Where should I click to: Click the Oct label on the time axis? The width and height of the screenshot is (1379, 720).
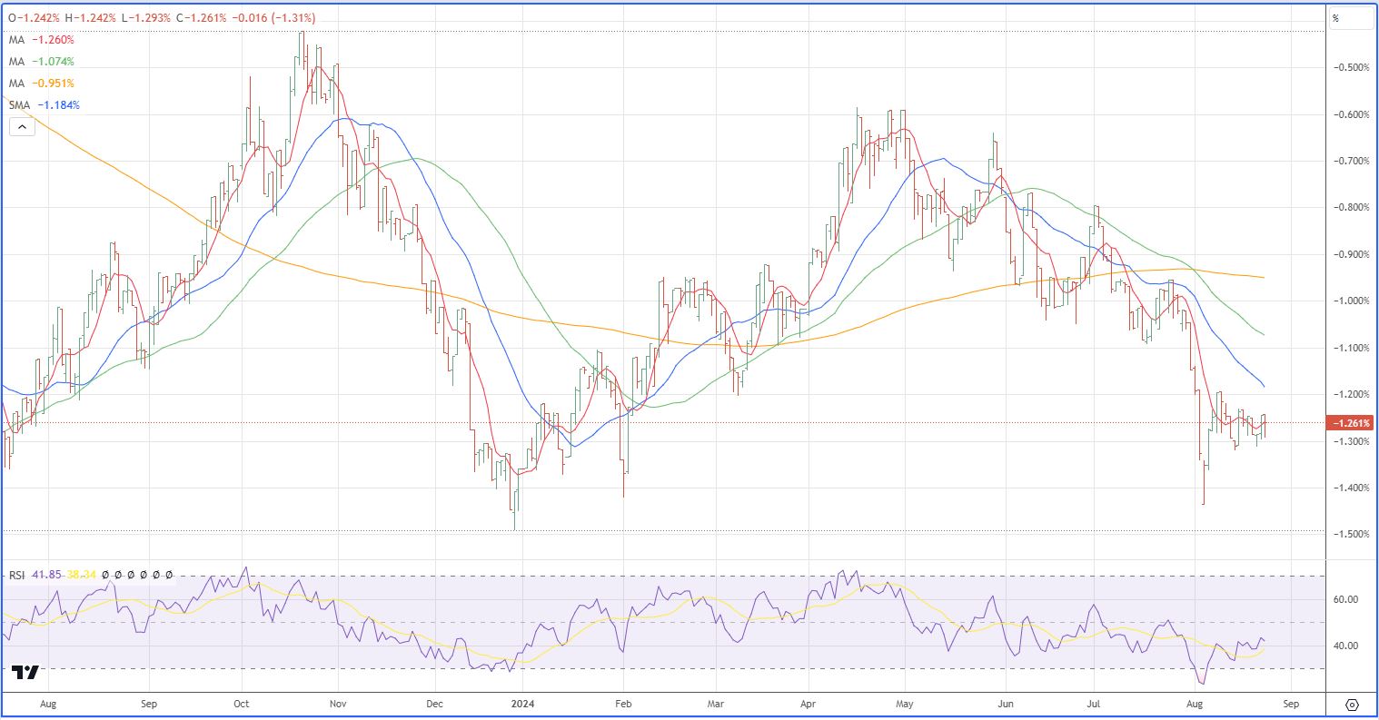tap(241, 704)
